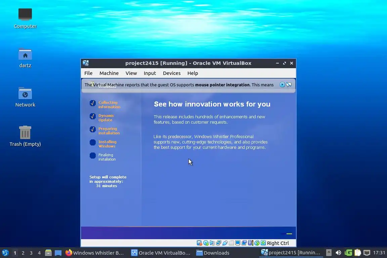This screenshot has height=258, width=387.
Task: Click the setup progress bar indicator
Action: [x=287, y=233]
